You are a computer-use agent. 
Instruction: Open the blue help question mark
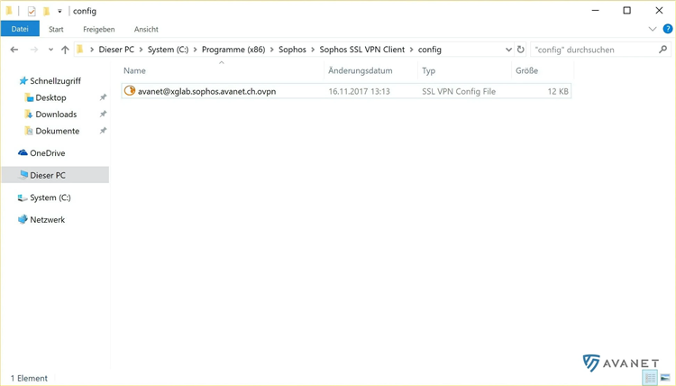coord(667,30)
